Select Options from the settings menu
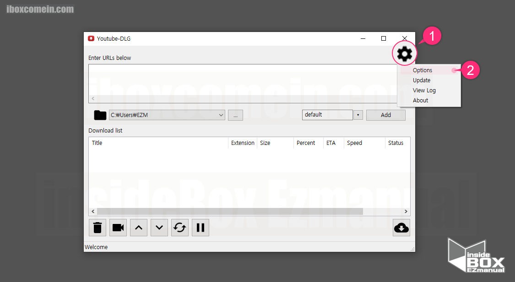Viewport: 515px width, 282px height. coord(423,70)
